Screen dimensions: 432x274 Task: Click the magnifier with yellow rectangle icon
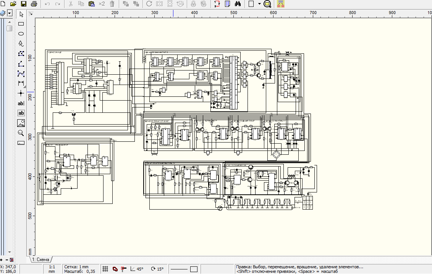click(x=267, y=4)
